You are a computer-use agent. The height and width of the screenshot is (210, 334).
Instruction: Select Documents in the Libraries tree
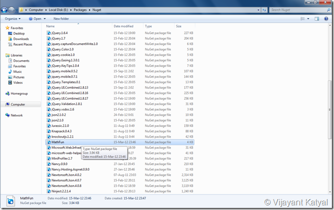tap(21, 61)
